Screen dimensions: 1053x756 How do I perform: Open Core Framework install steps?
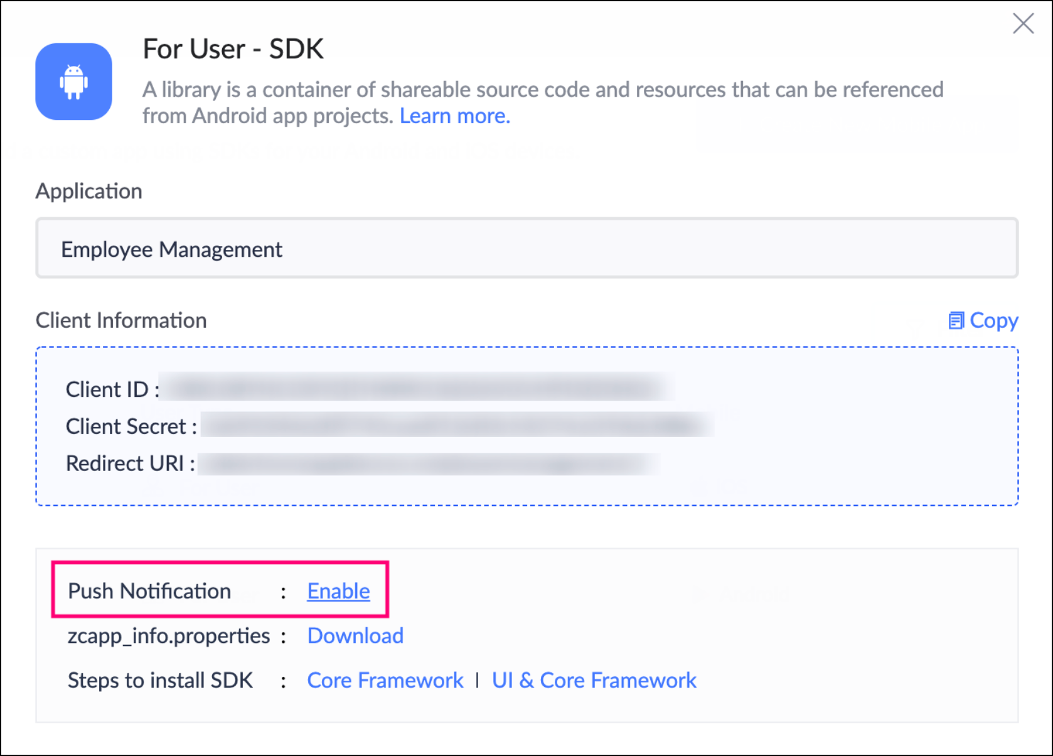point(385,681)
